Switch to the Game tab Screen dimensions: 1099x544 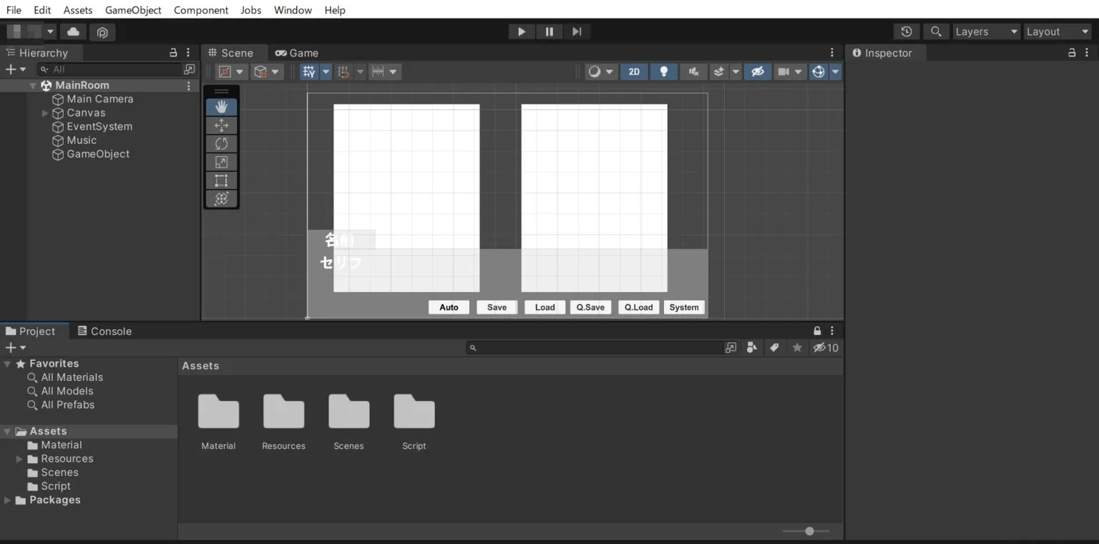point(297,53)
